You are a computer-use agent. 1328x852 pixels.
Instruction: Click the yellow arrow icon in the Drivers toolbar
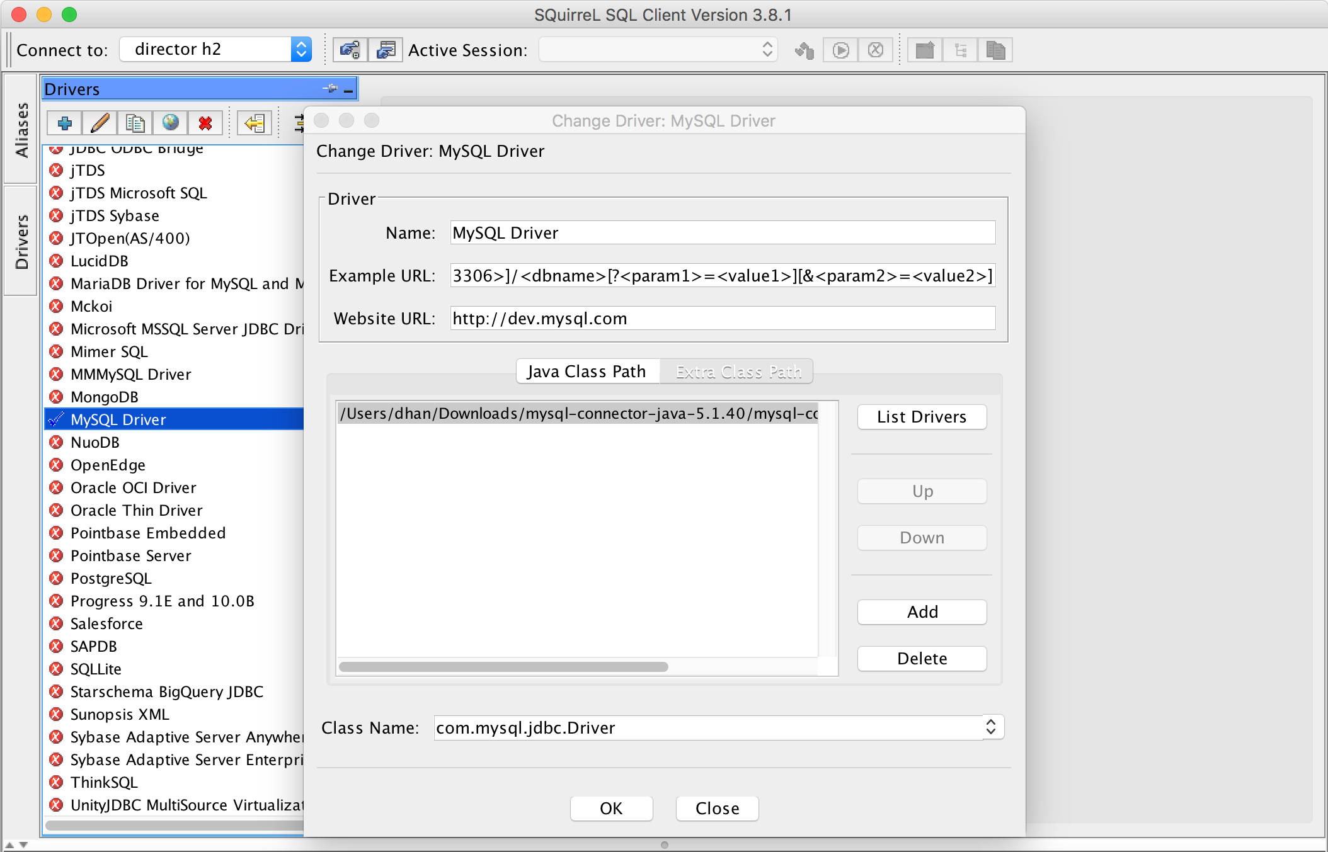[255, 123]
